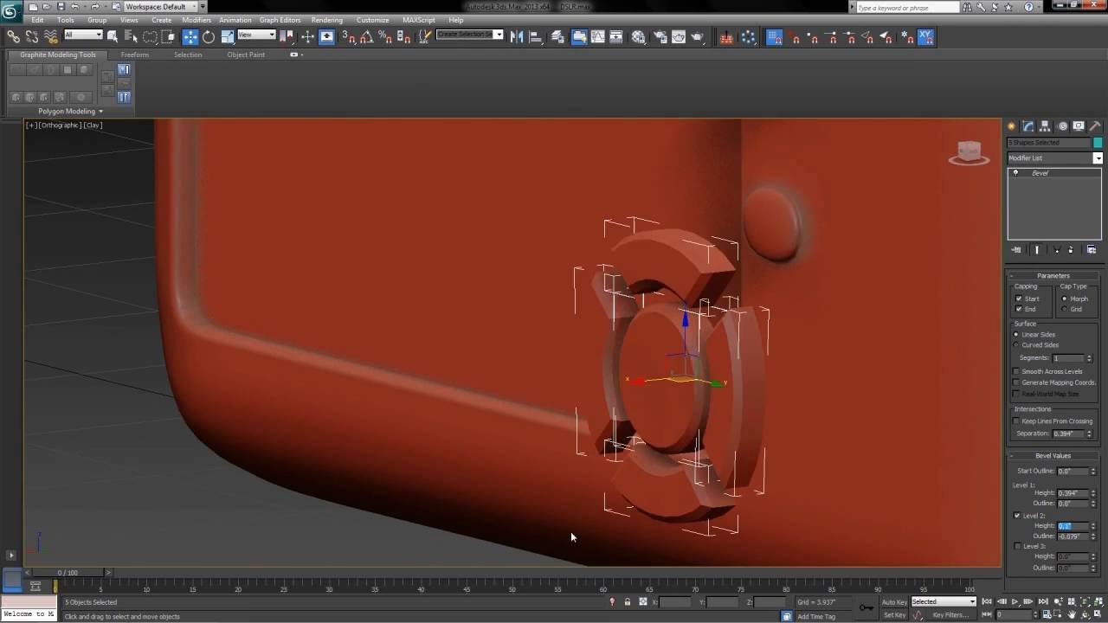Click the Auto Key button
Viewport: 1108px width, 623px height.
[x=894, y=601]
